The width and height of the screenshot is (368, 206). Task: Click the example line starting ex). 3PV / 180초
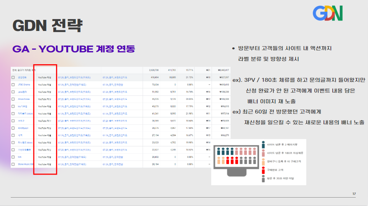tap(299, 80)
